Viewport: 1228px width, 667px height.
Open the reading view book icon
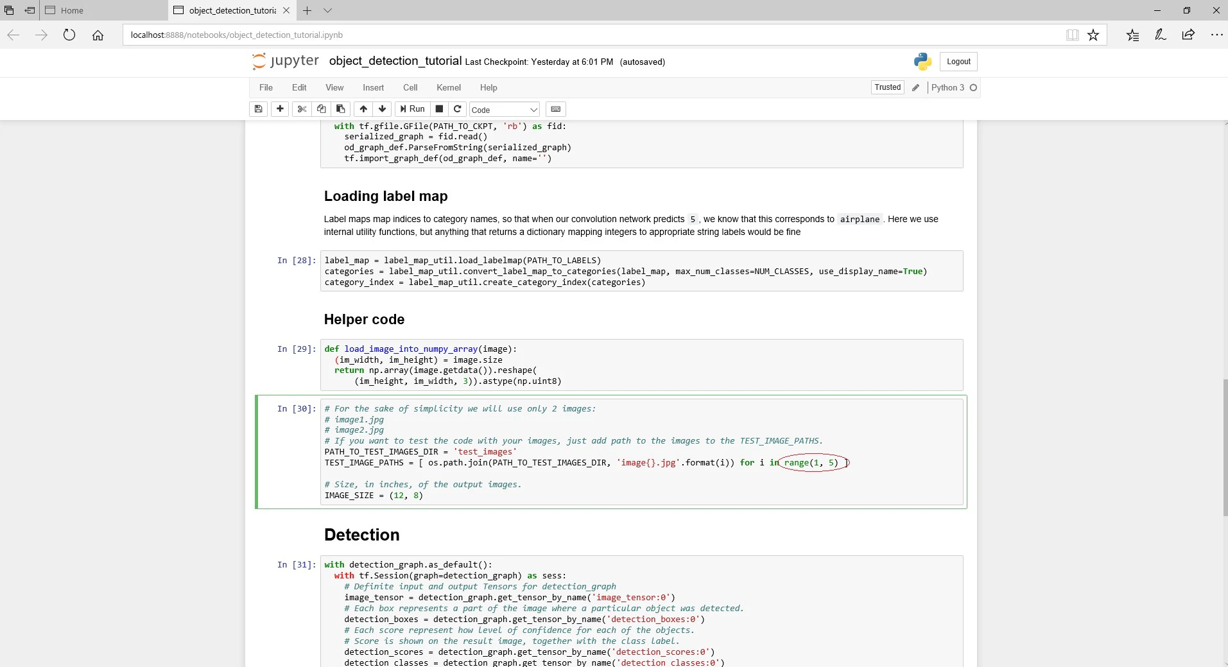(x=1072, y=35)
